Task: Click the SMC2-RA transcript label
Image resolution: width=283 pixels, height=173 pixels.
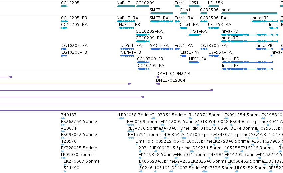Action: click(159, 18)
